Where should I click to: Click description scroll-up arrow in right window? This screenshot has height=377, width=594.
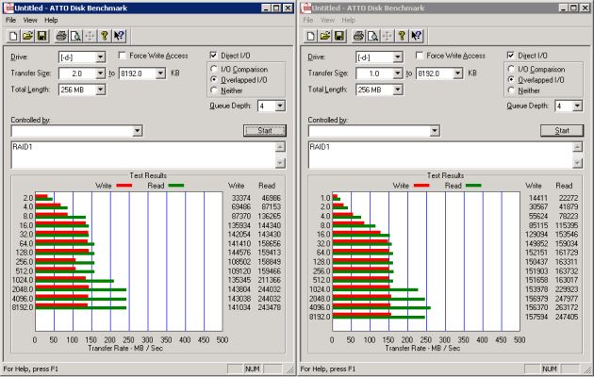(578, 147)
